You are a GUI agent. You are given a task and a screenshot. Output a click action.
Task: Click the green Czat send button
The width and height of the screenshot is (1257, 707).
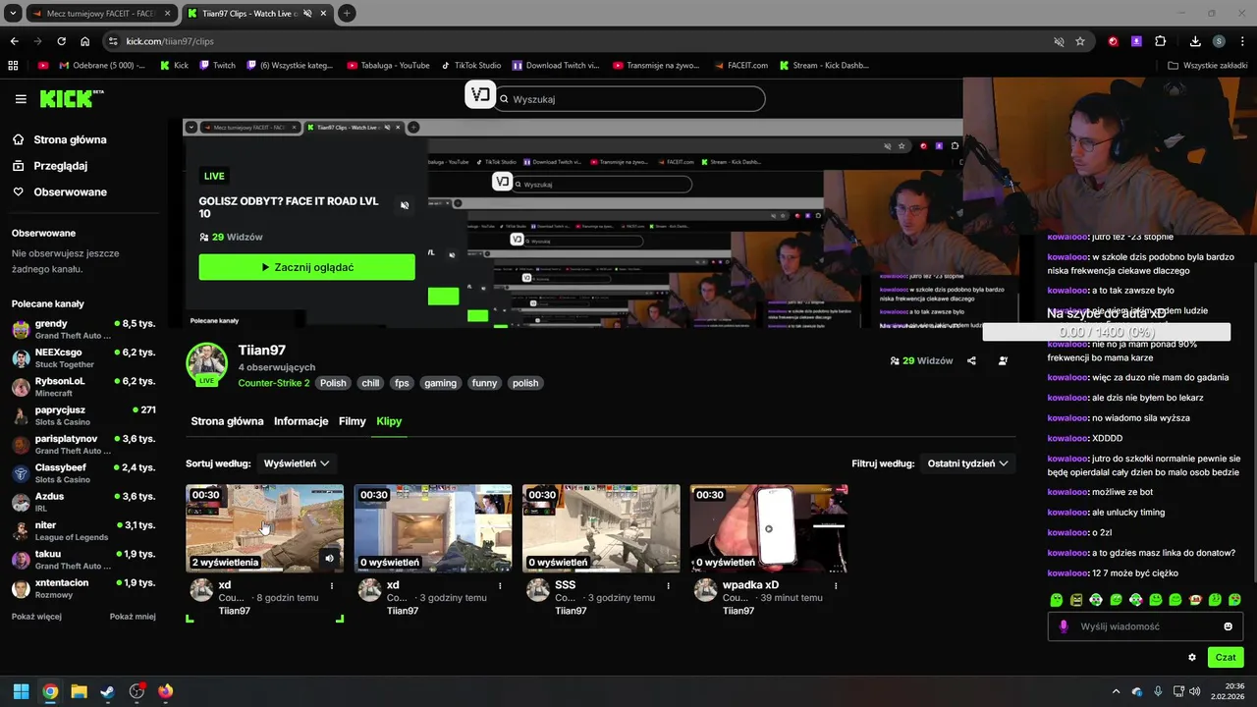point(1226,658)
